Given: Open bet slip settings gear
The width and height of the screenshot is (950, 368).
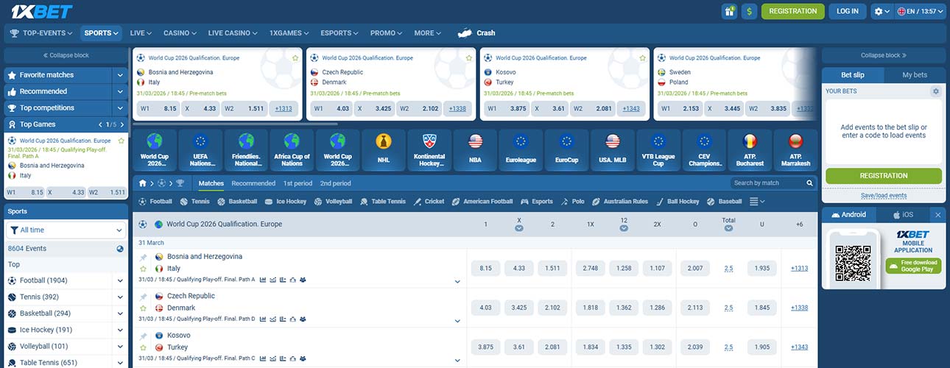Looking at the screenshot, I should pos(936,91).
